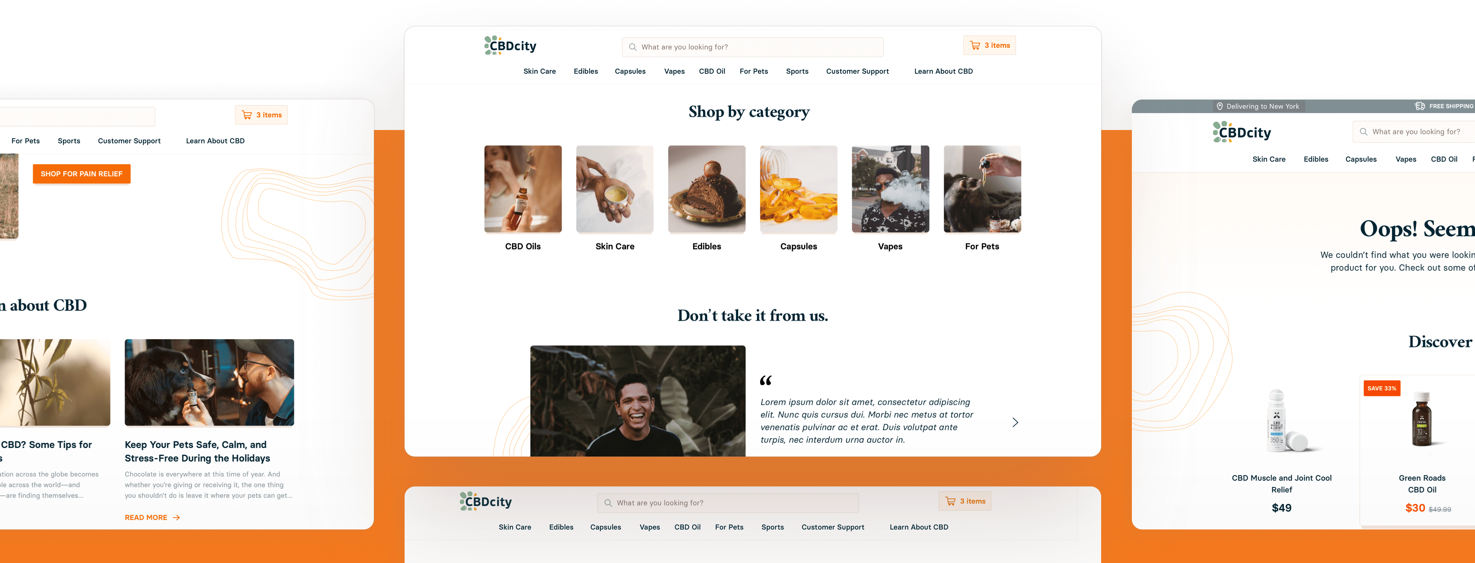
Task: Click the READ MORE arrow icon
Action: (177, 518)
